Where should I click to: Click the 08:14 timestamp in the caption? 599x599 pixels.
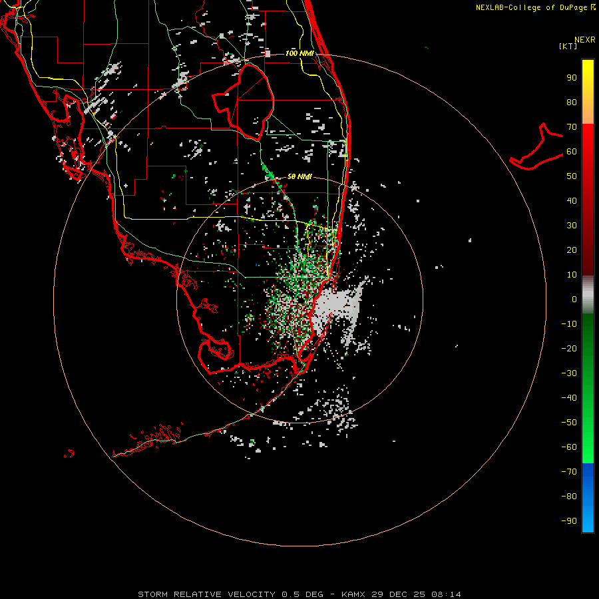[446, 594]
